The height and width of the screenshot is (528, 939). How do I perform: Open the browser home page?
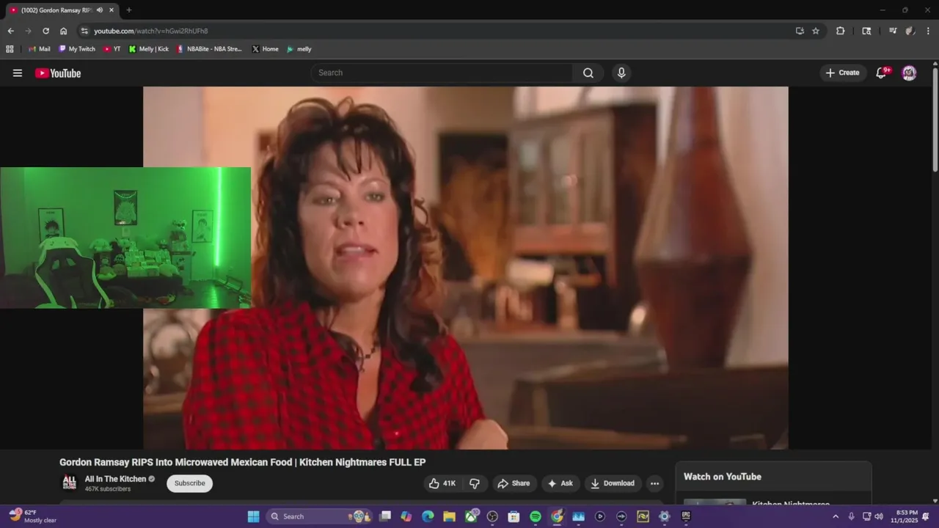click(63, 31)
